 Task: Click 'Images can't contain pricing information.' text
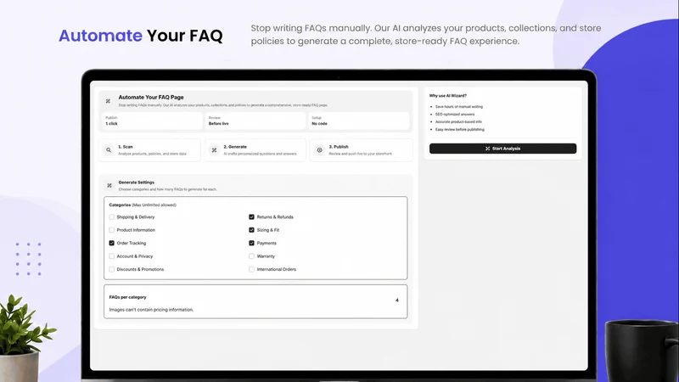[x=151, y=310]
